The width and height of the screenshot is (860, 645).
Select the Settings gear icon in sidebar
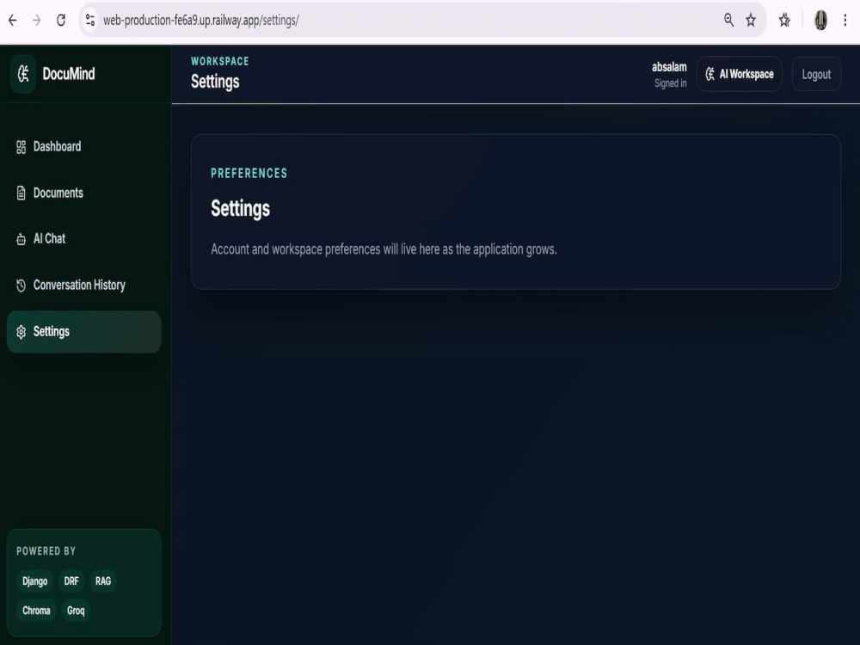(21, 332)
